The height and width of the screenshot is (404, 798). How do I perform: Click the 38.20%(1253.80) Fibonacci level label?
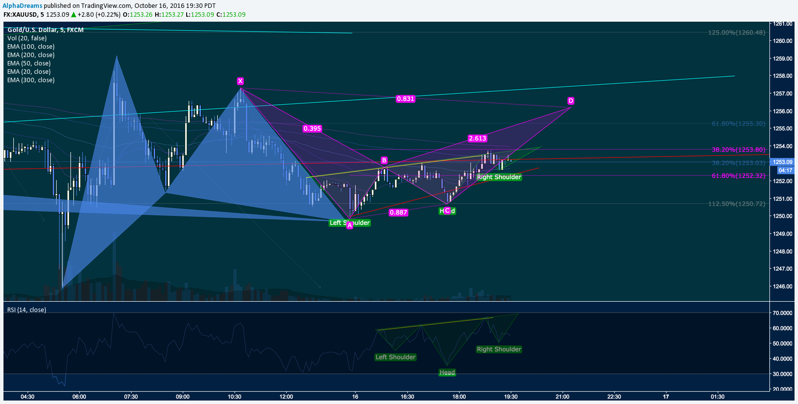click(739, 150)
